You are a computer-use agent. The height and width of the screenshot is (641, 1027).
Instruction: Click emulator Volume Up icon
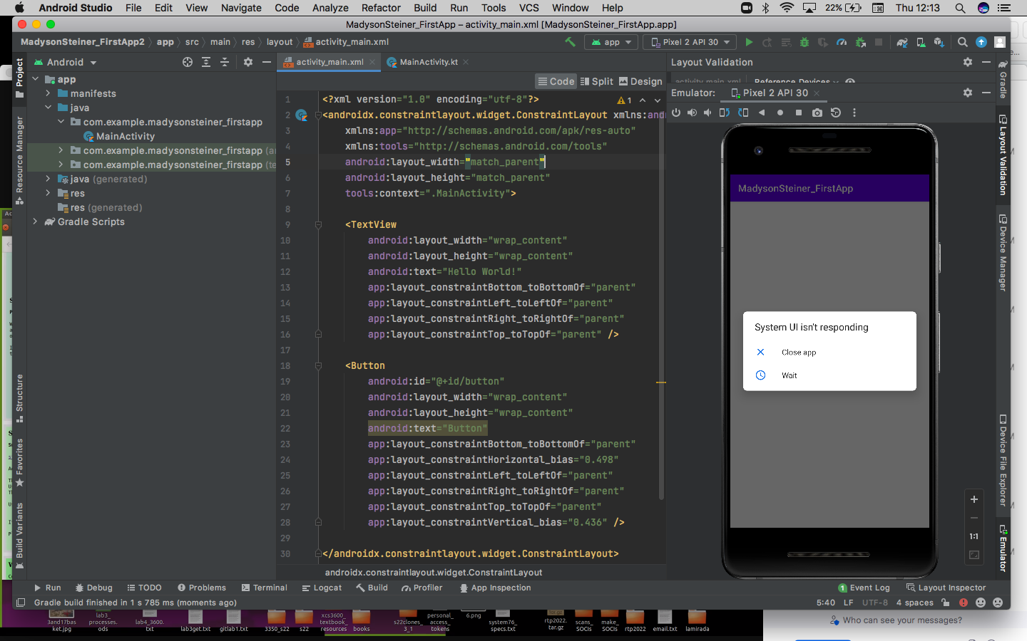coord(692,113)
